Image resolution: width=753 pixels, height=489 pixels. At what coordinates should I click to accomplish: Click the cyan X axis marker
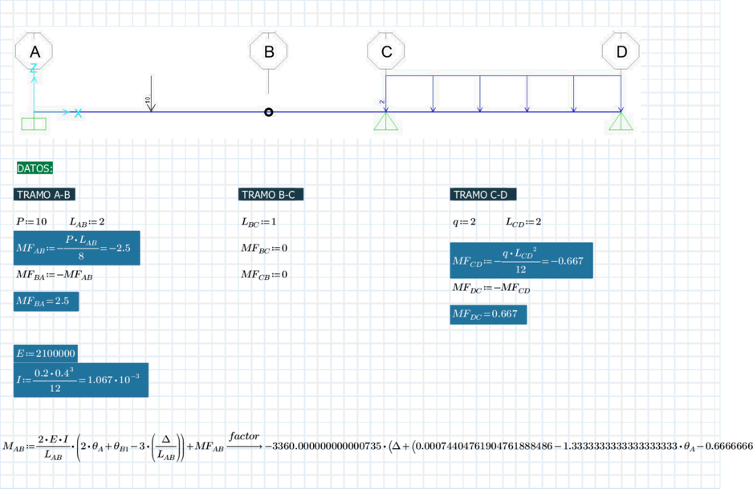point(78,113)
